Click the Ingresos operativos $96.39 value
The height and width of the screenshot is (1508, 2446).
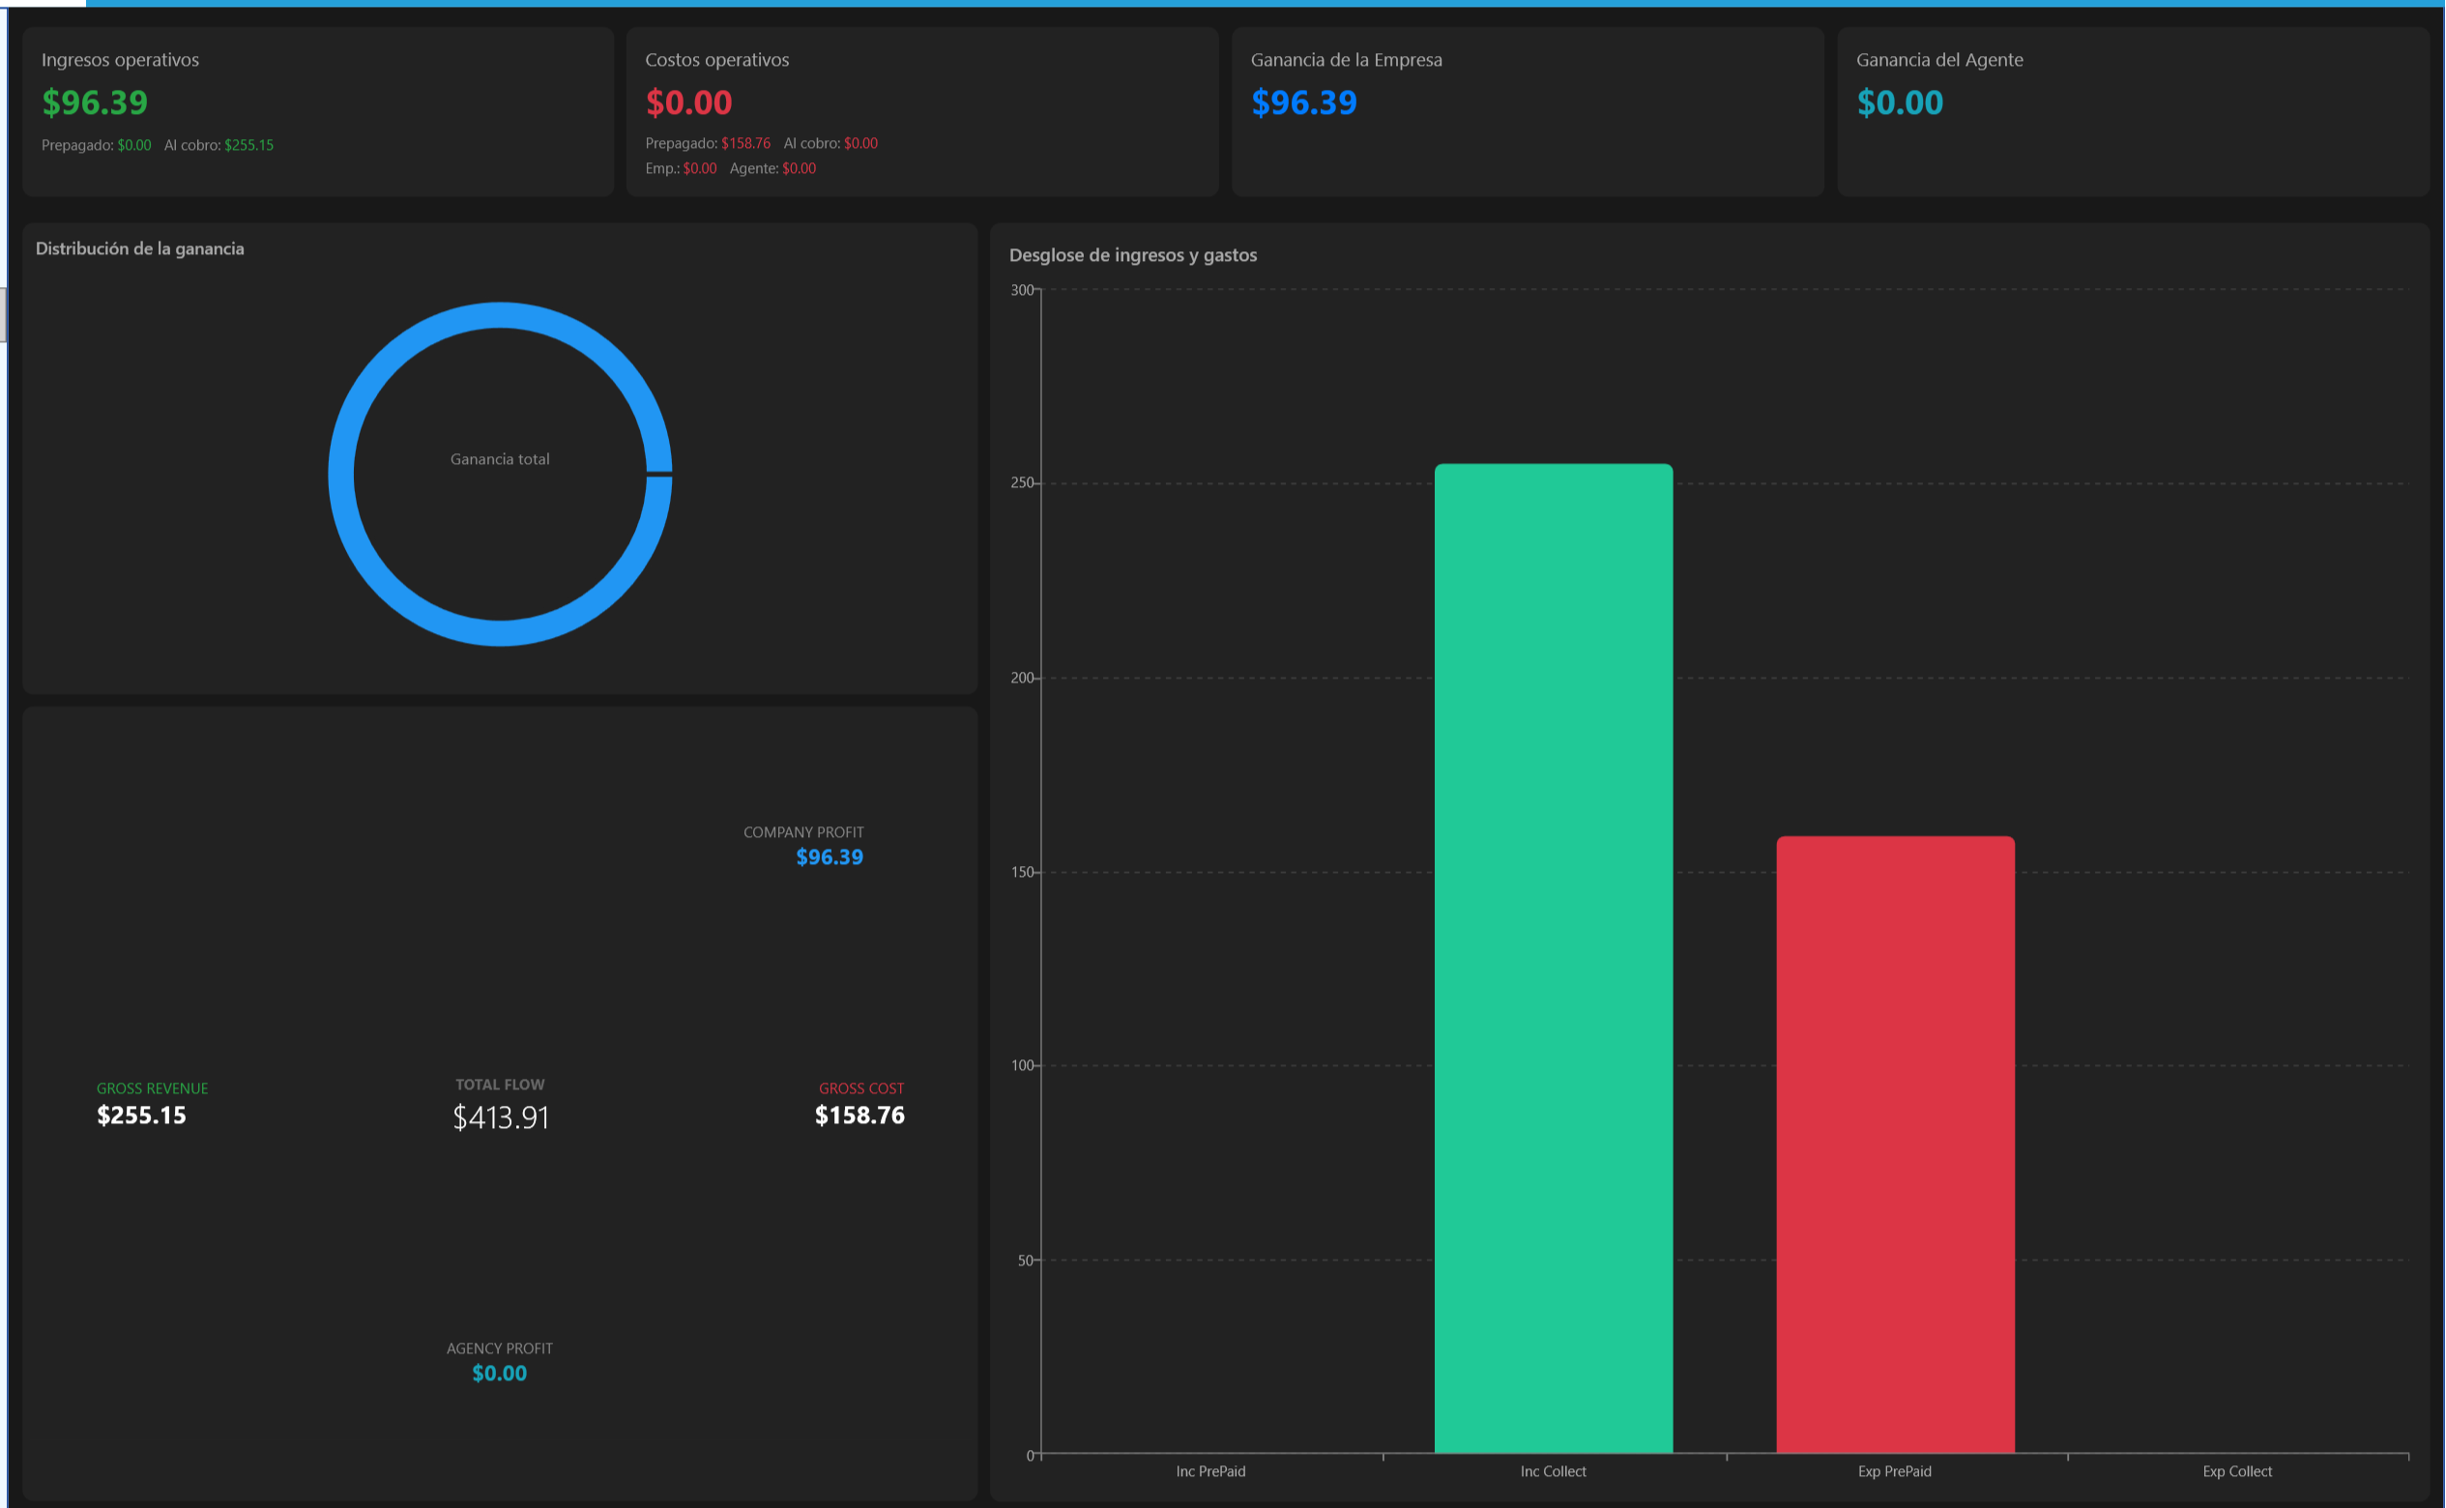[x=95, y=102]
